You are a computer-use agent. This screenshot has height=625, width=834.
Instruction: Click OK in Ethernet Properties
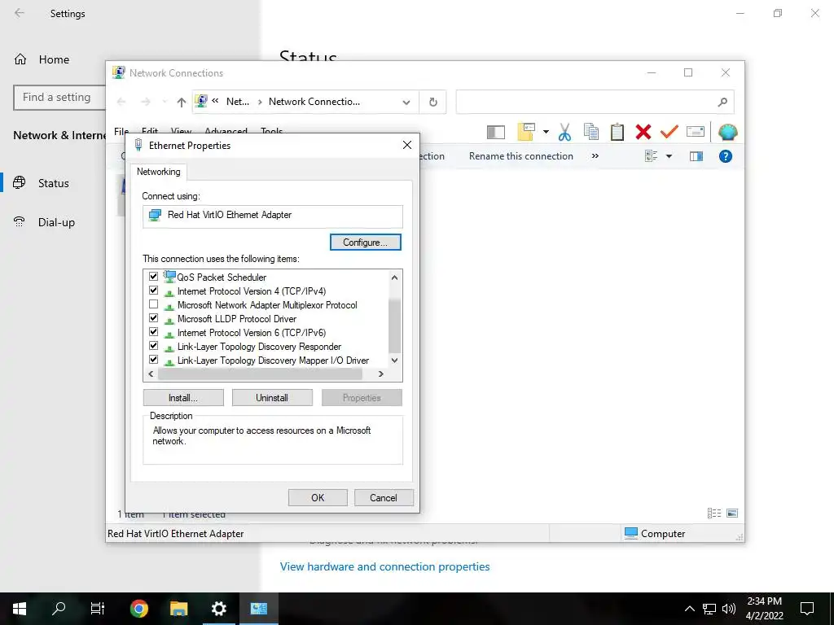click(318, 498)
